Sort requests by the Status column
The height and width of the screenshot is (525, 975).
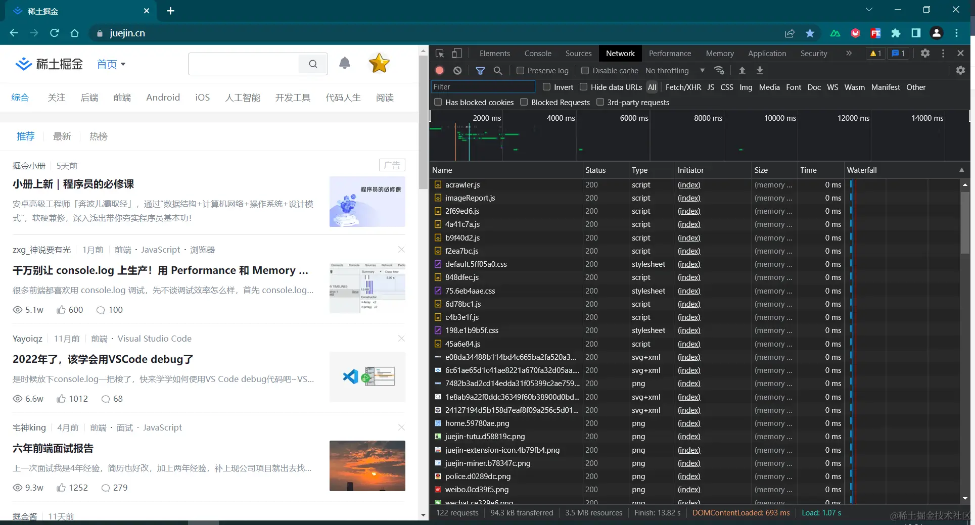pos(606,170)
